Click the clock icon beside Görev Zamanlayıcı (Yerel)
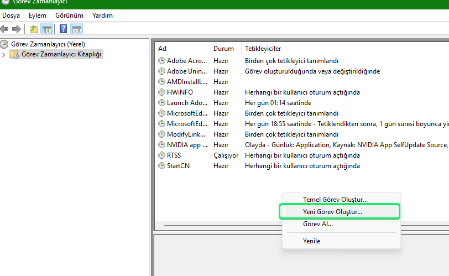449x276 pixels. [4, 44]
